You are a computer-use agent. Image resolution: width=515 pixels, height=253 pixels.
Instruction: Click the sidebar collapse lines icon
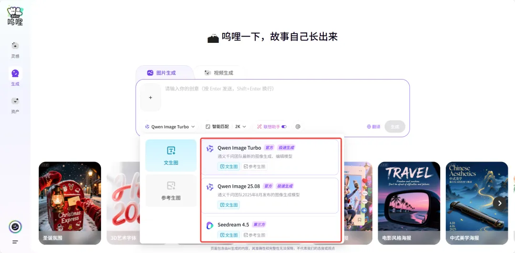[x=15, y=242]
